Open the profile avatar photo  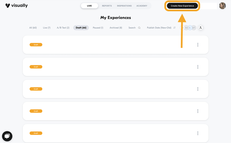coord(222,6)
